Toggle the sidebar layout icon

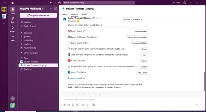point(13,3)
